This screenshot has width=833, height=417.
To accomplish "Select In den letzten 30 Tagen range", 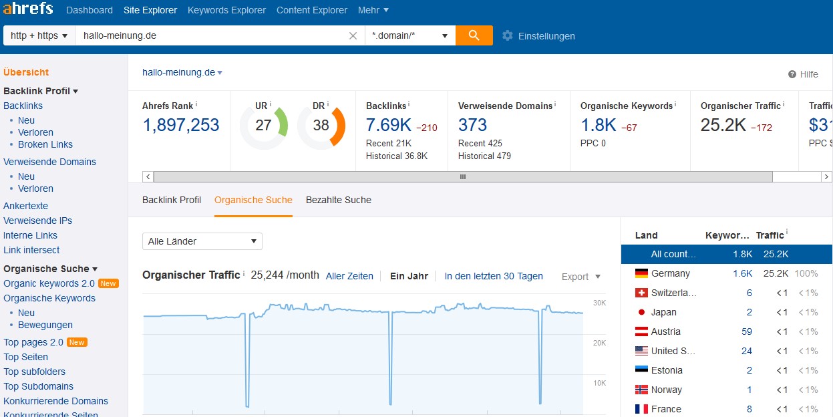I will tap(494, 276).
